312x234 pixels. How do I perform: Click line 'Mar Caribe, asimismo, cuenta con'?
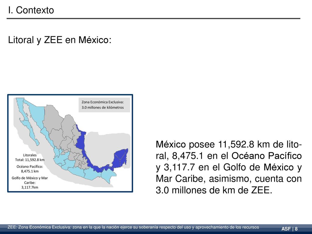click(x=229, y=179)
